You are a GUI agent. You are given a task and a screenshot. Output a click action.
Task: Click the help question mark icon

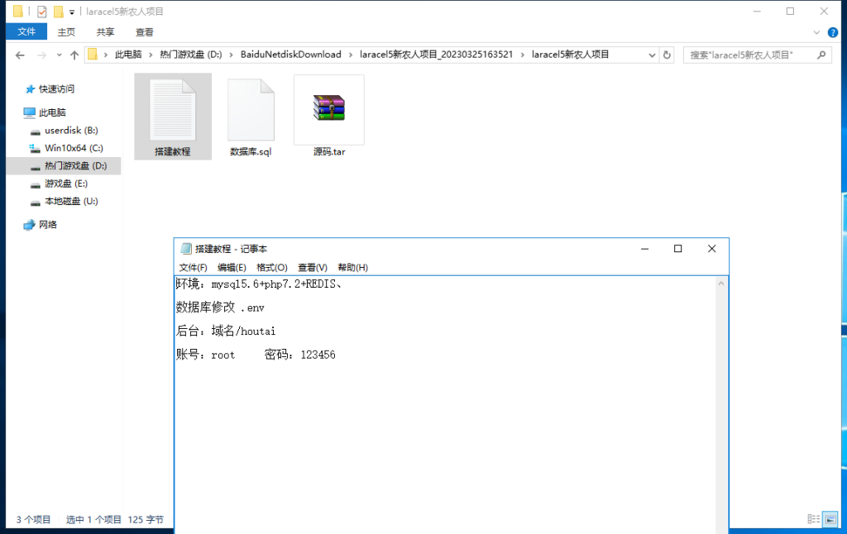833,32
